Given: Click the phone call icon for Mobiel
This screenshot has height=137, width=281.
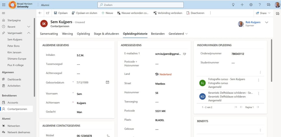Looking at the screenshot, I should (108, 136).
